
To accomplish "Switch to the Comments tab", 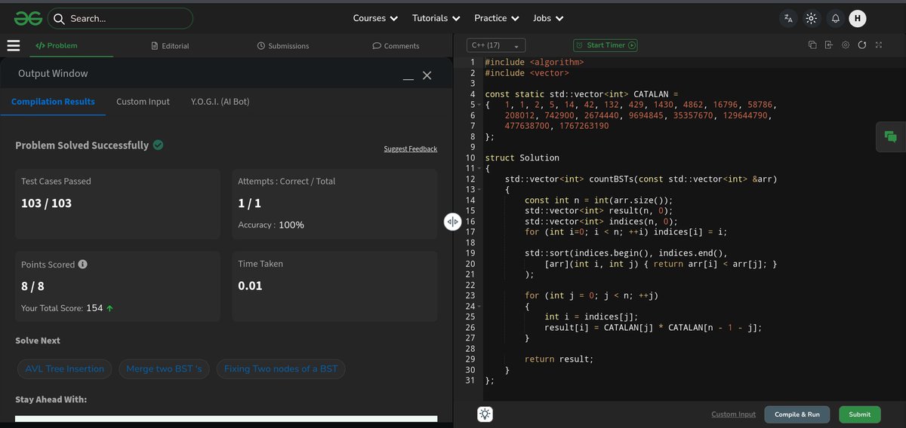I will (x=396, y=46).
